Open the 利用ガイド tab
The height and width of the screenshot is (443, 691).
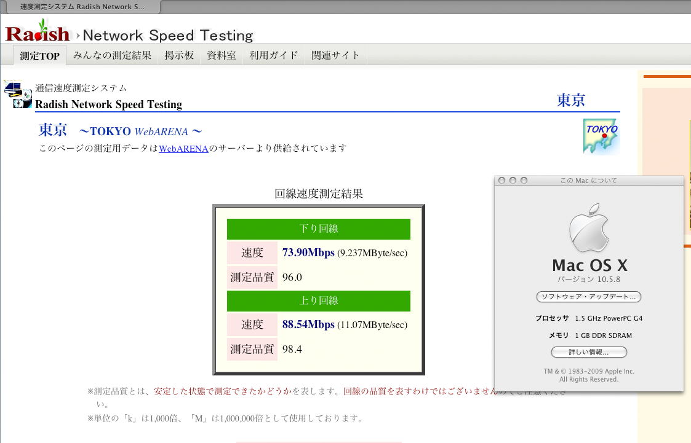pyautogui.click(x=274, y=55)
